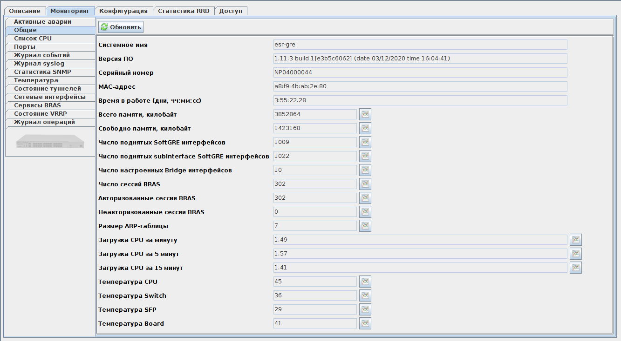The image size is (621, 341).
Task: Click the Системное имя value field
Action: [420, 45]
